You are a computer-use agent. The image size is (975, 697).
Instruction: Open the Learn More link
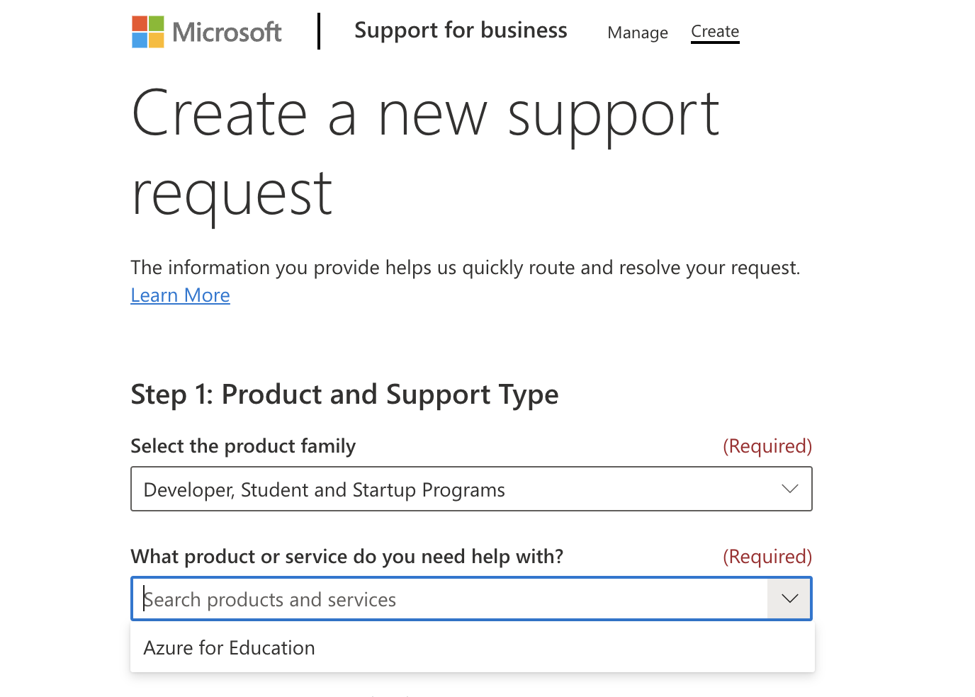pos(180,295)
